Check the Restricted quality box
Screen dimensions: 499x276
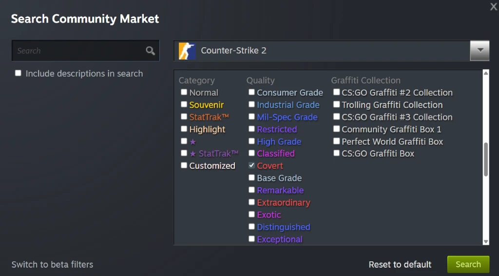pyautogui.click(x=252, y=129)
